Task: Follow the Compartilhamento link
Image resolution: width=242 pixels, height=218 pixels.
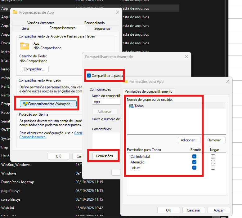Action: [32, 137]
